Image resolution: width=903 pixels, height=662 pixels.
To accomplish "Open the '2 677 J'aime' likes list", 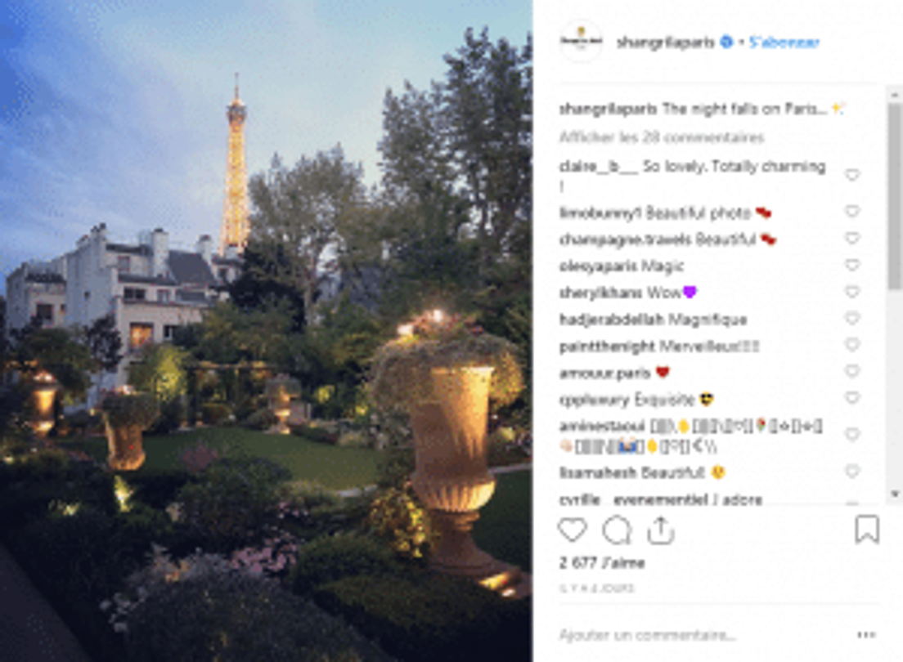I will click(x=602, y=562).
